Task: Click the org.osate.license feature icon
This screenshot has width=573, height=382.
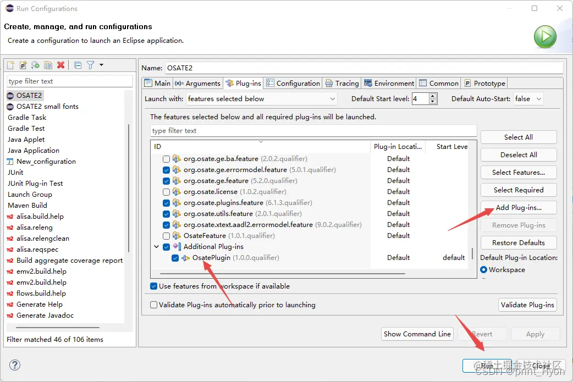Action: pyautogui.click(x=177, y=192)
